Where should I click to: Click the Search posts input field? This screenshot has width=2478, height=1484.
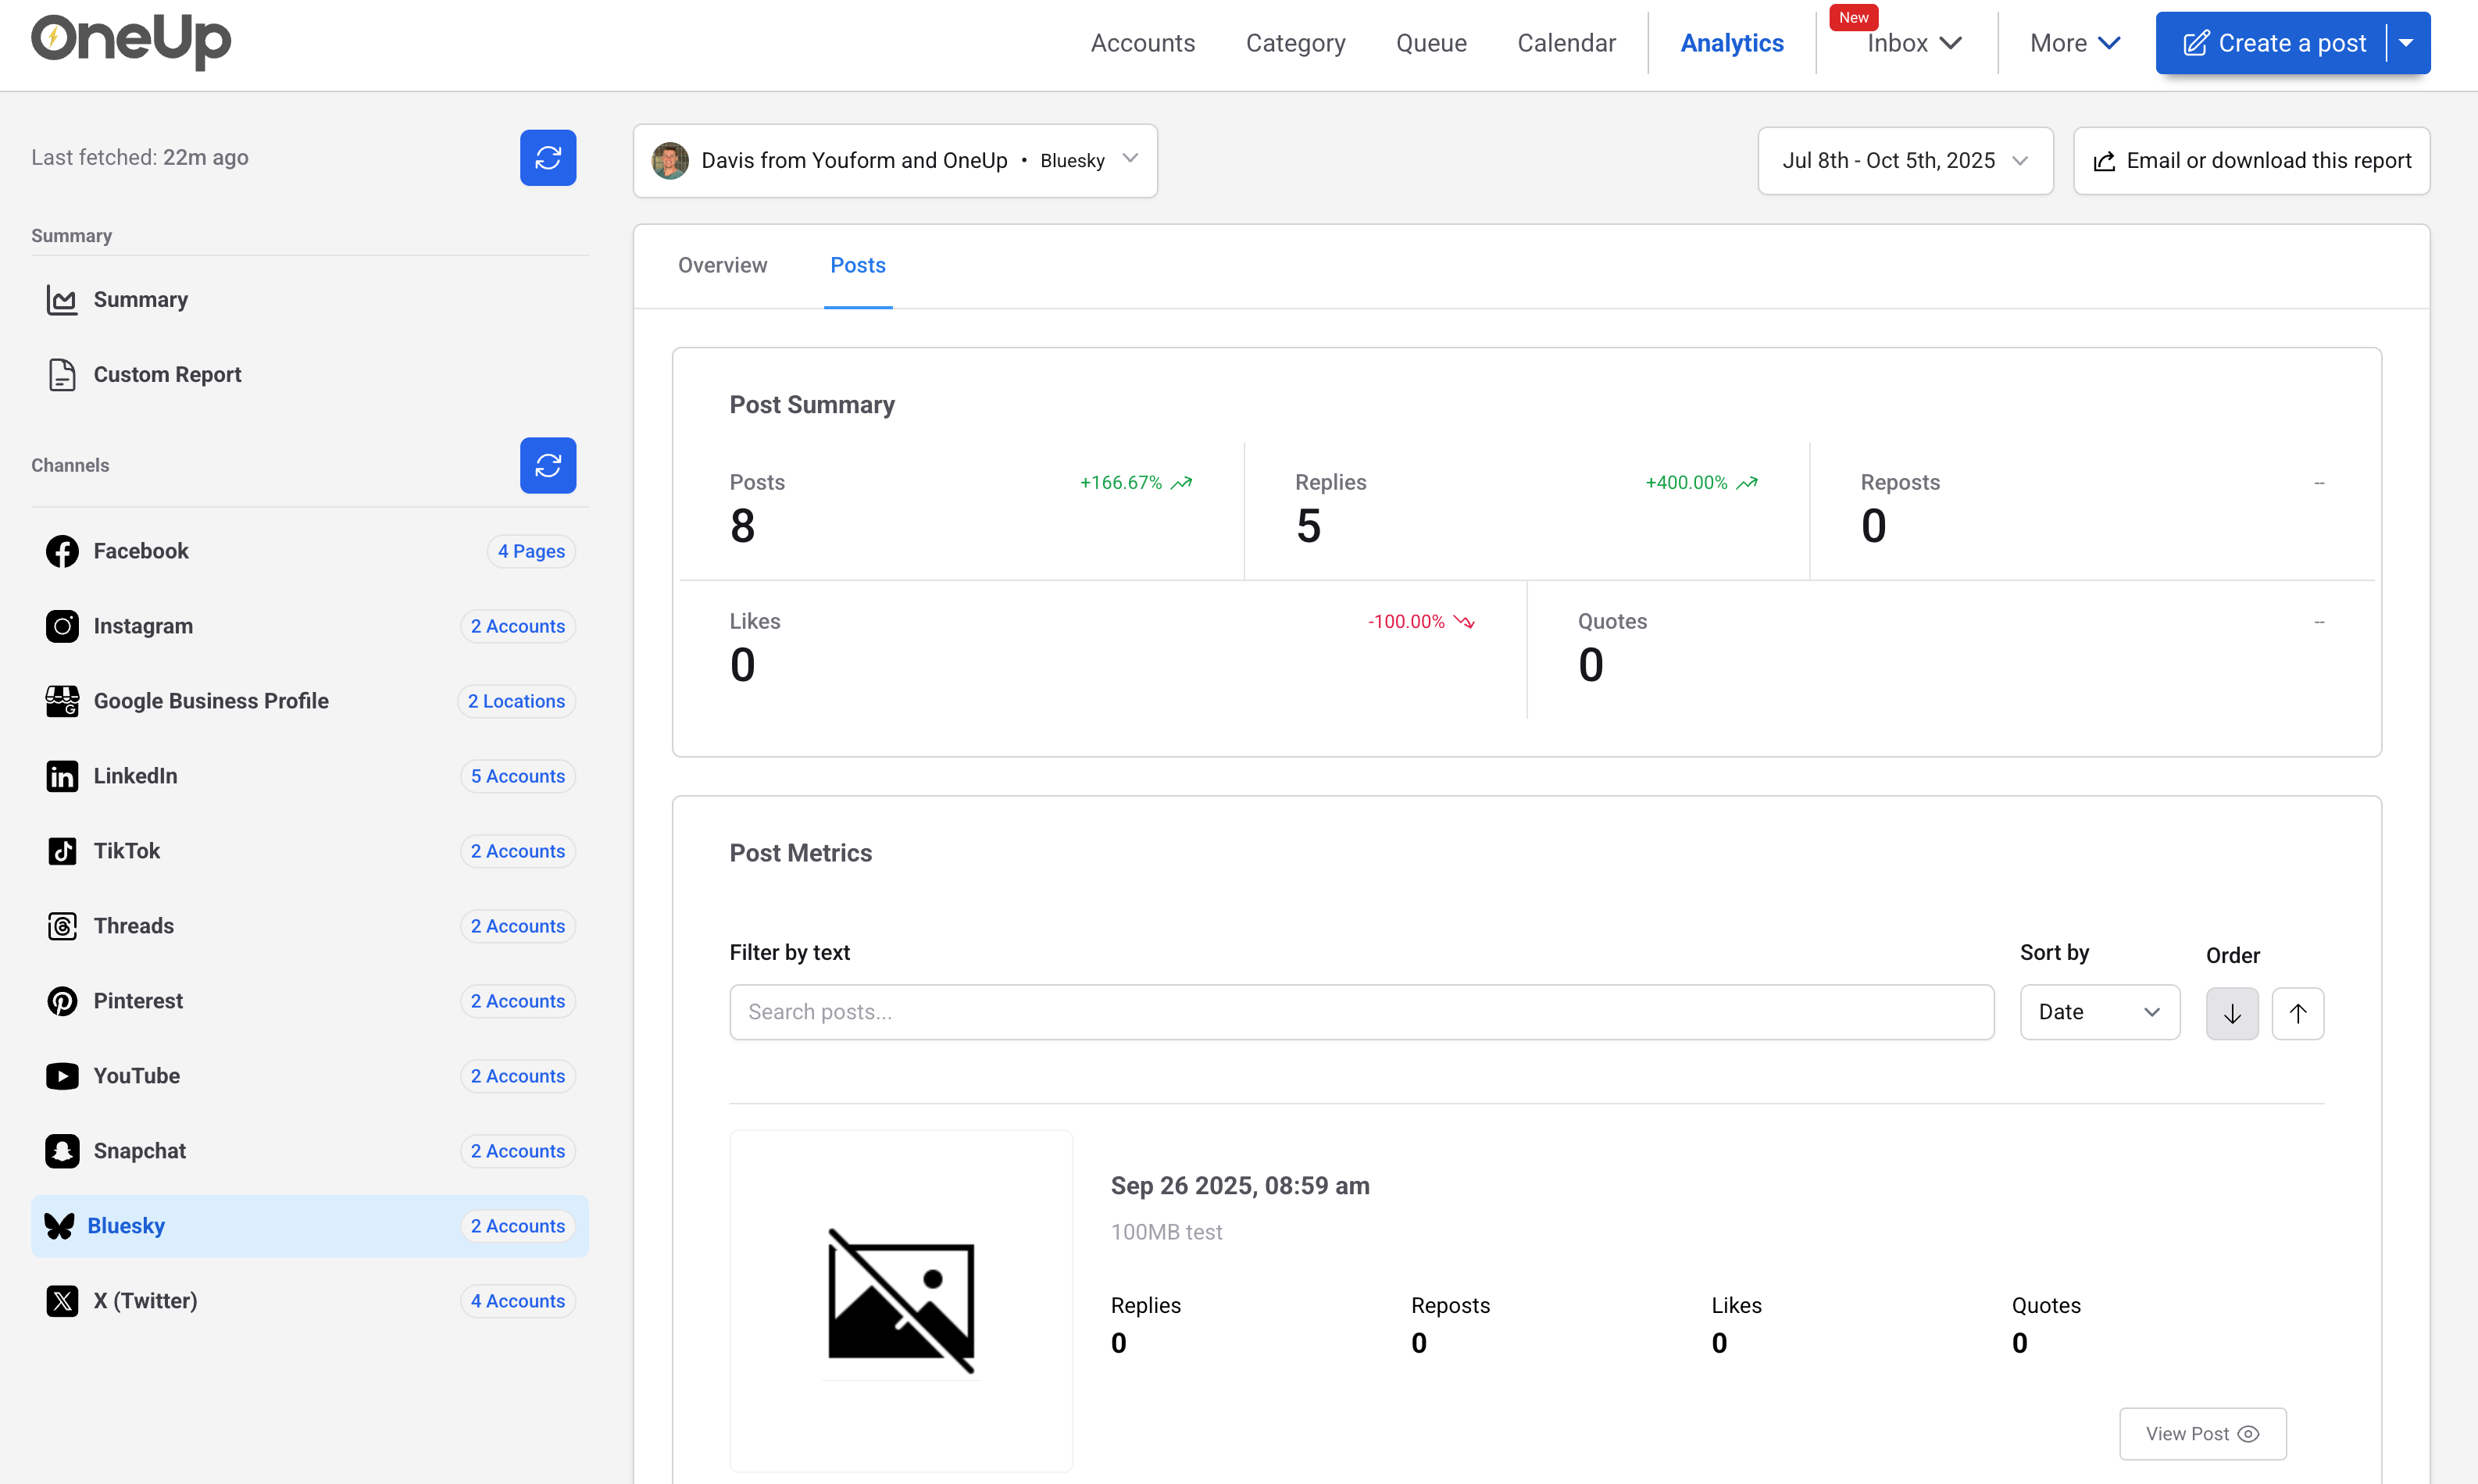coord(1361,1012)
